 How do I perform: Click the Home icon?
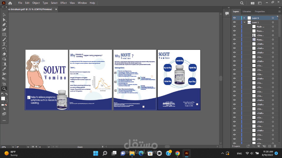pyautogui.click(x=10, y=3)
